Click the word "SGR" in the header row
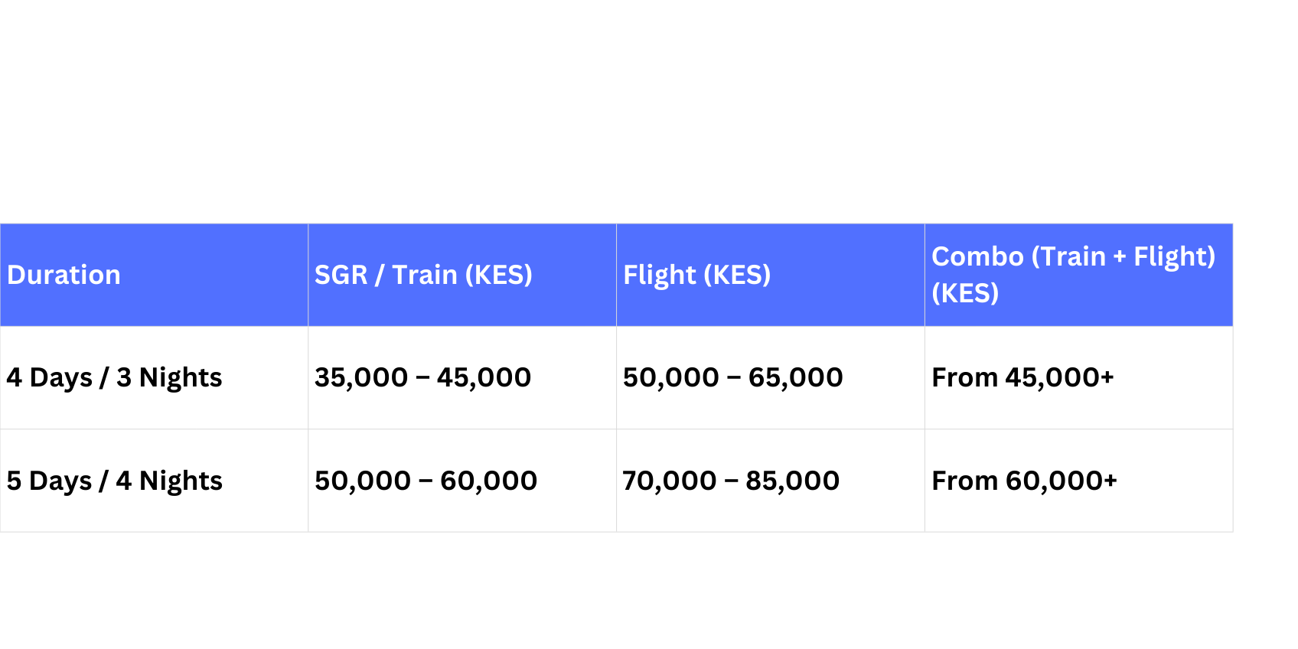The width and height of the screenshot is (1298, 649). (341, 275)
